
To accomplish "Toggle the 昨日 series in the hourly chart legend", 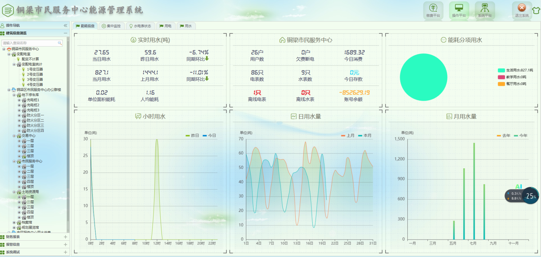I will [192, 136].
